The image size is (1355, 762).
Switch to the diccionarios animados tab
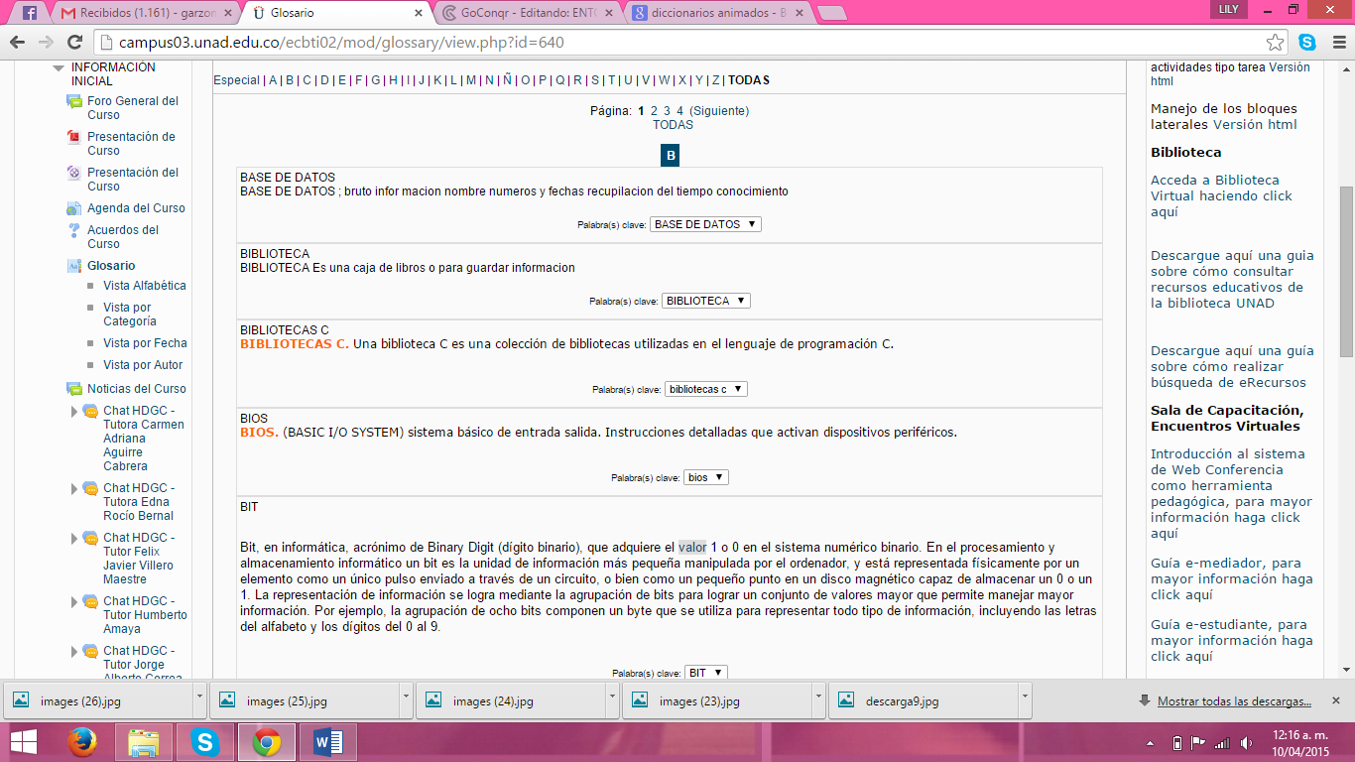tap(719, 13)
